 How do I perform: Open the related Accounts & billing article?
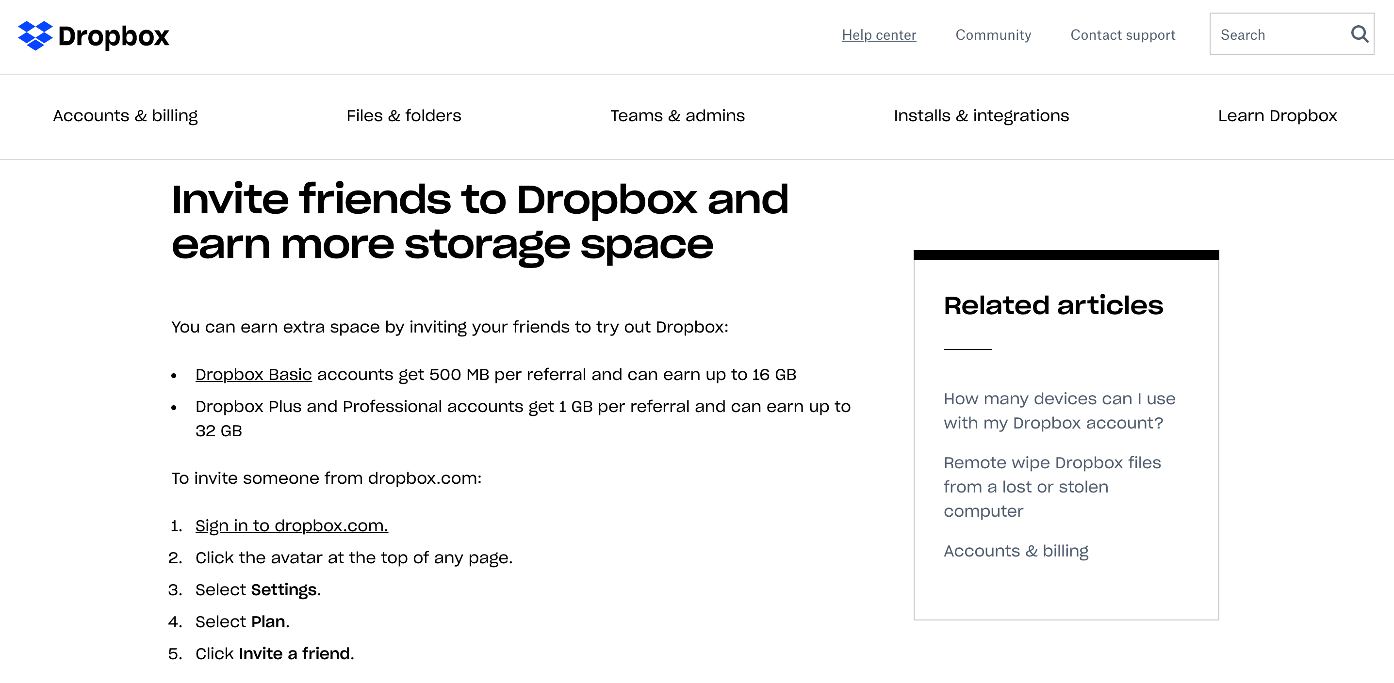(x=1016, y=551)
